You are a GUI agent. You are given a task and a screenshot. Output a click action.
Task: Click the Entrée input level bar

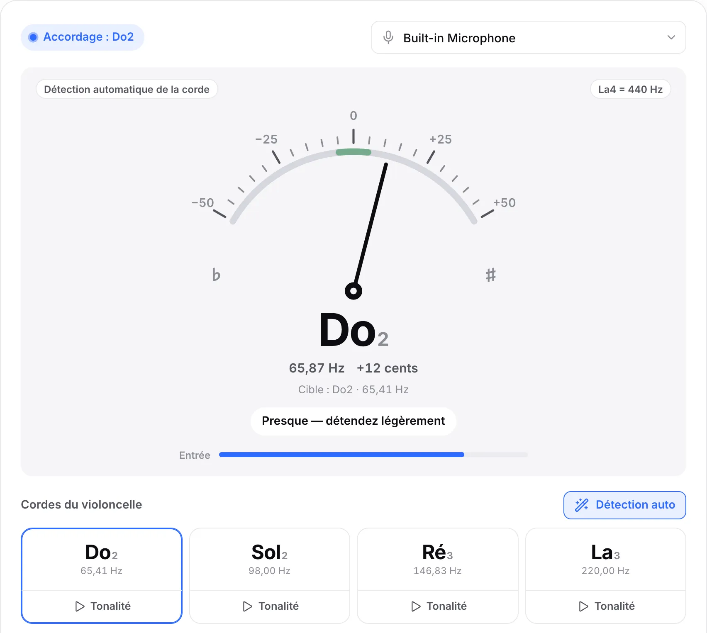pyautogui.click(x=373, y=455)
